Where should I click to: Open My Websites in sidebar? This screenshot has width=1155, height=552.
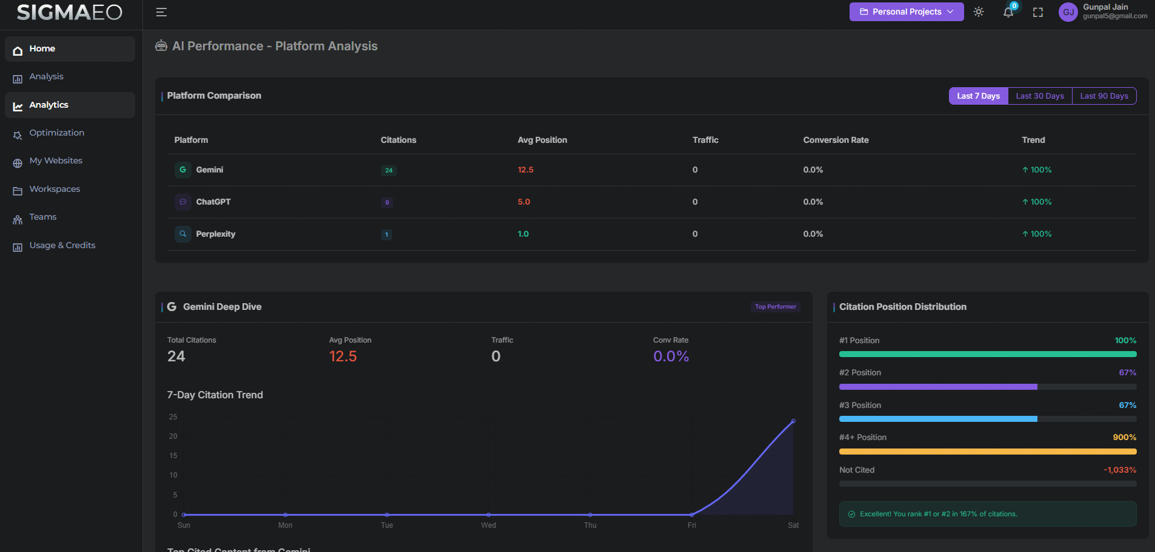click(70, 161)
